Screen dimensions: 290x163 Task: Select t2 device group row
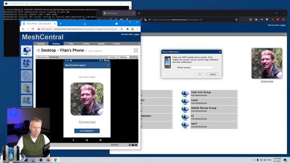click(x=209, y=117)
